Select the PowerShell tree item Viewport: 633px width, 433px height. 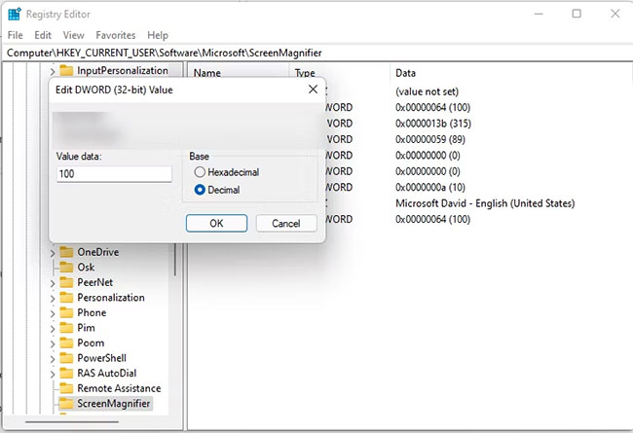point(101,358)
